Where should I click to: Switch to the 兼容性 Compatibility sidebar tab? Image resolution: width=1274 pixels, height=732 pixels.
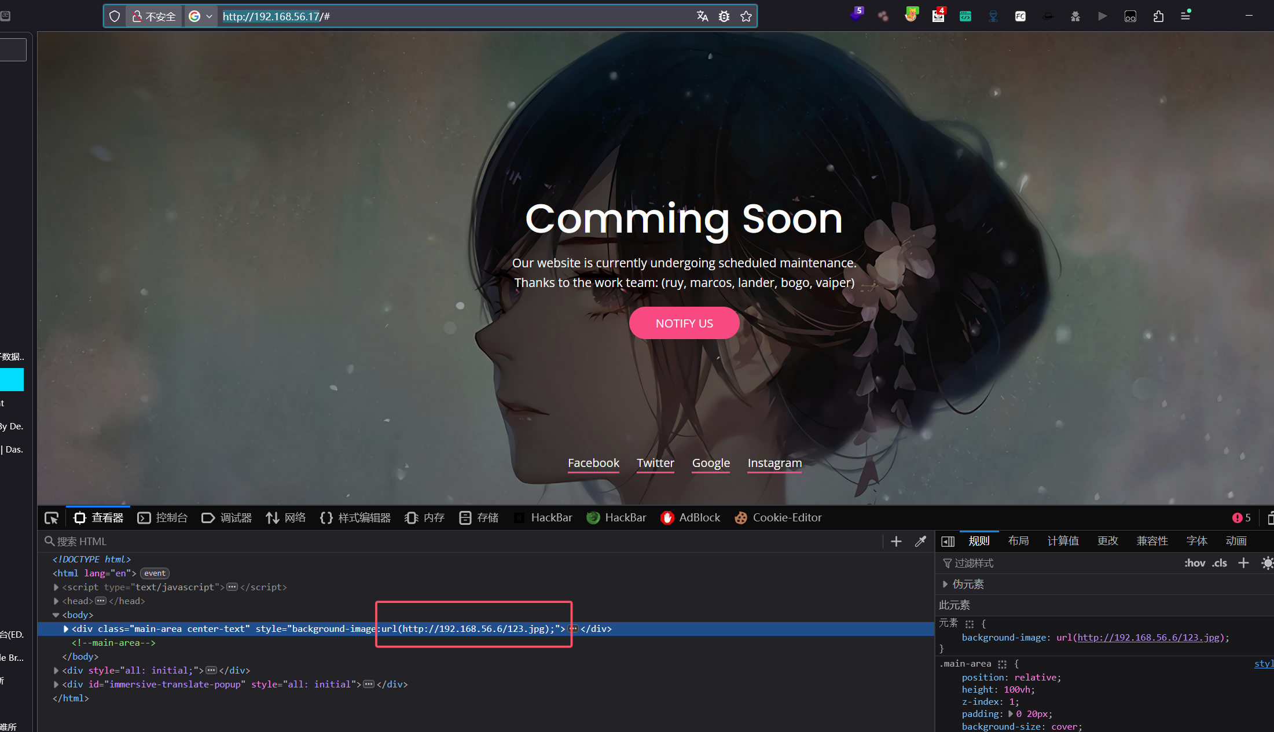[1152, 541]
